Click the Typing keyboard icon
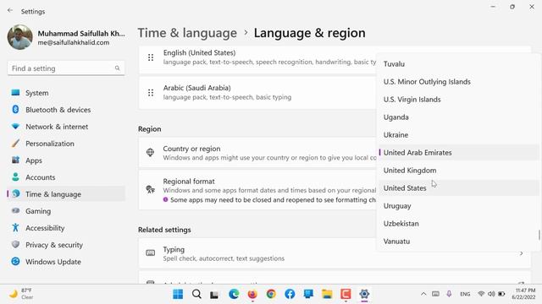Image resolution: width=542 pixels, height=304 pixels. (x=151, y=253)
